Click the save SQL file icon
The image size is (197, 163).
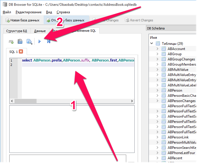pos(29,42)
